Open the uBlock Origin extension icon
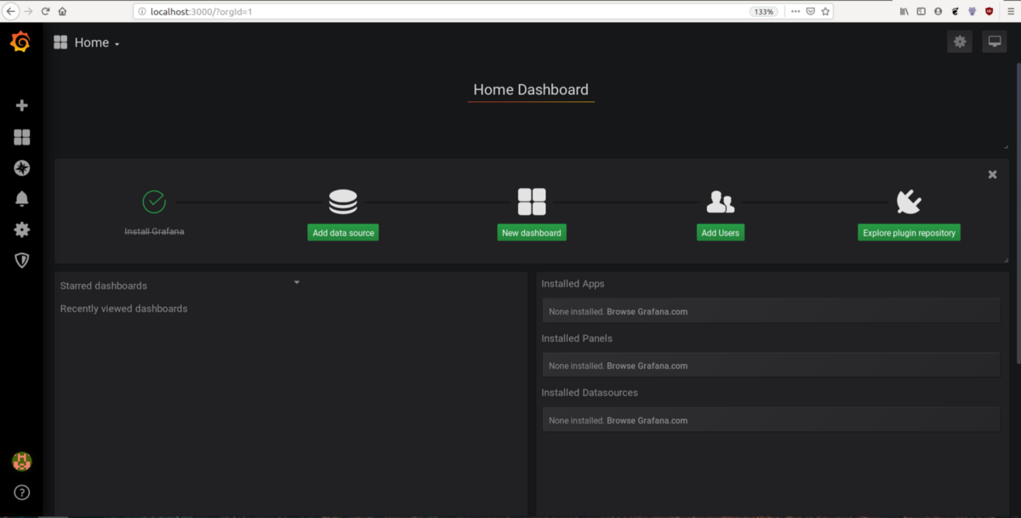The width and height of the screenshot is (1021, 518). click(x=990, y=11)
